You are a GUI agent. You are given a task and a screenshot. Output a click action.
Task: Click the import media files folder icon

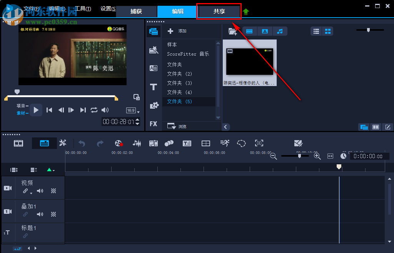tap(232, 31)
